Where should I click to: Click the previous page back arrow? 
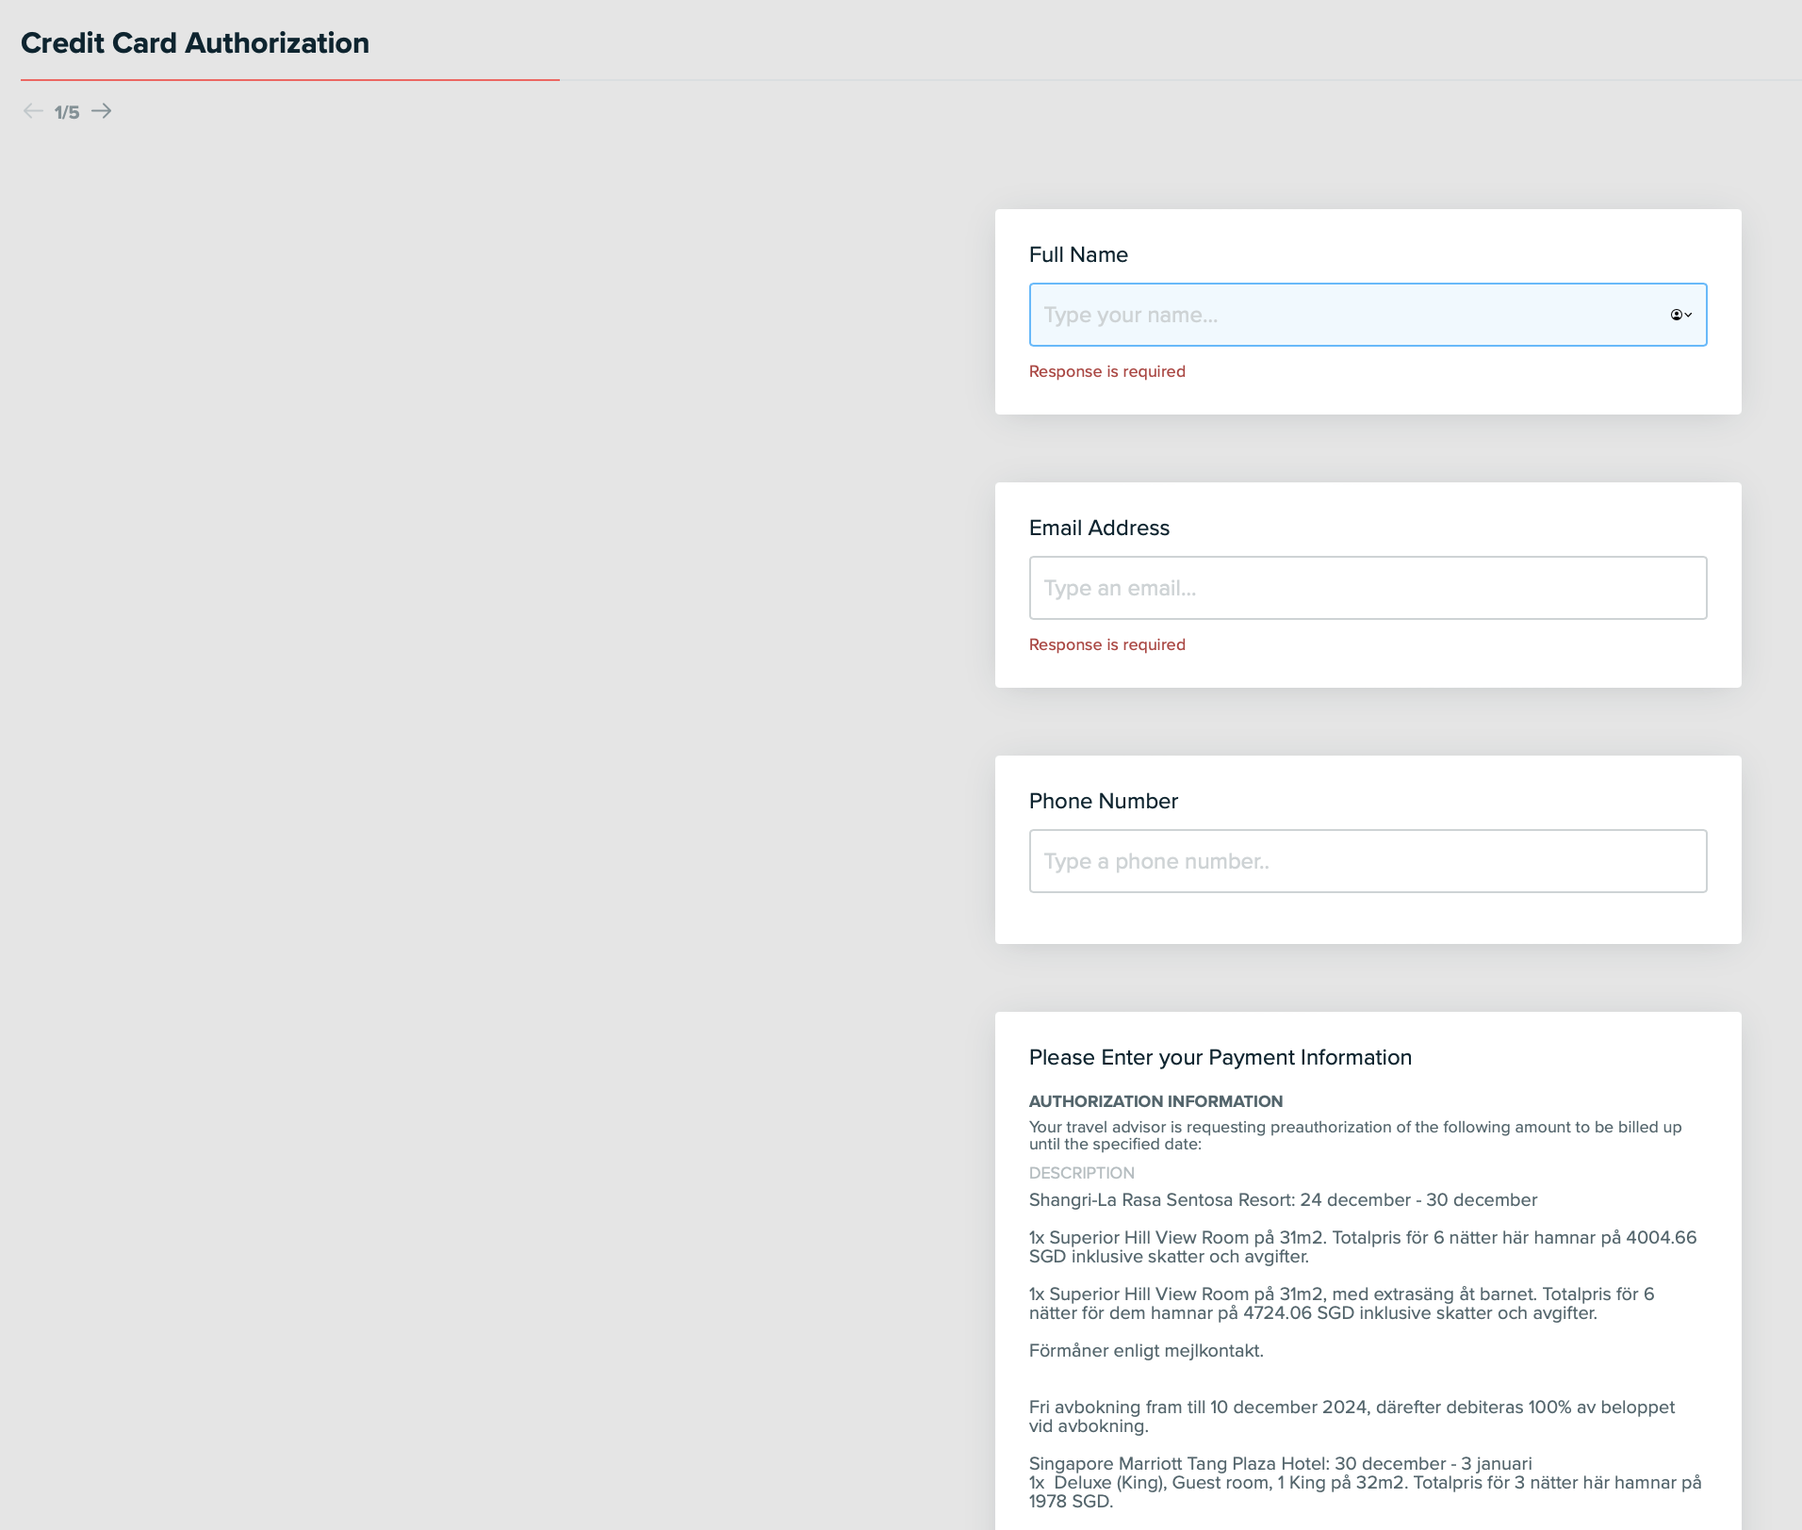click(33, 111)
